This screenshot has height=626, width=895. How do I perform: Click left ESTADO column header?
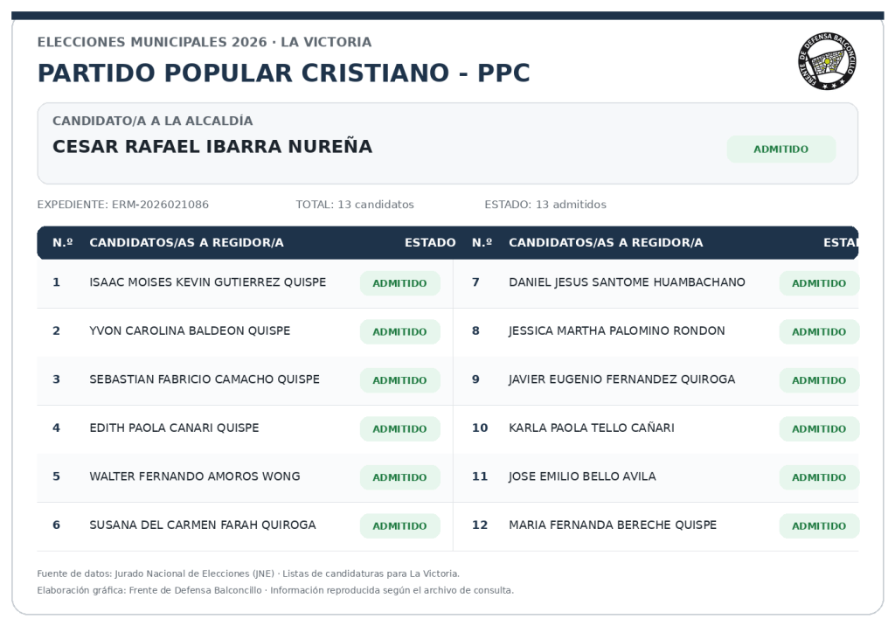(x=430, y=243)
